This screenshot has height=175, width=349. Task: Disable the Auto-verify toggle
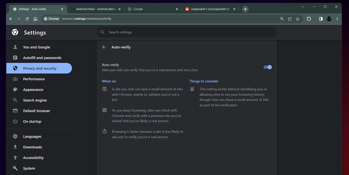[267, 67]
